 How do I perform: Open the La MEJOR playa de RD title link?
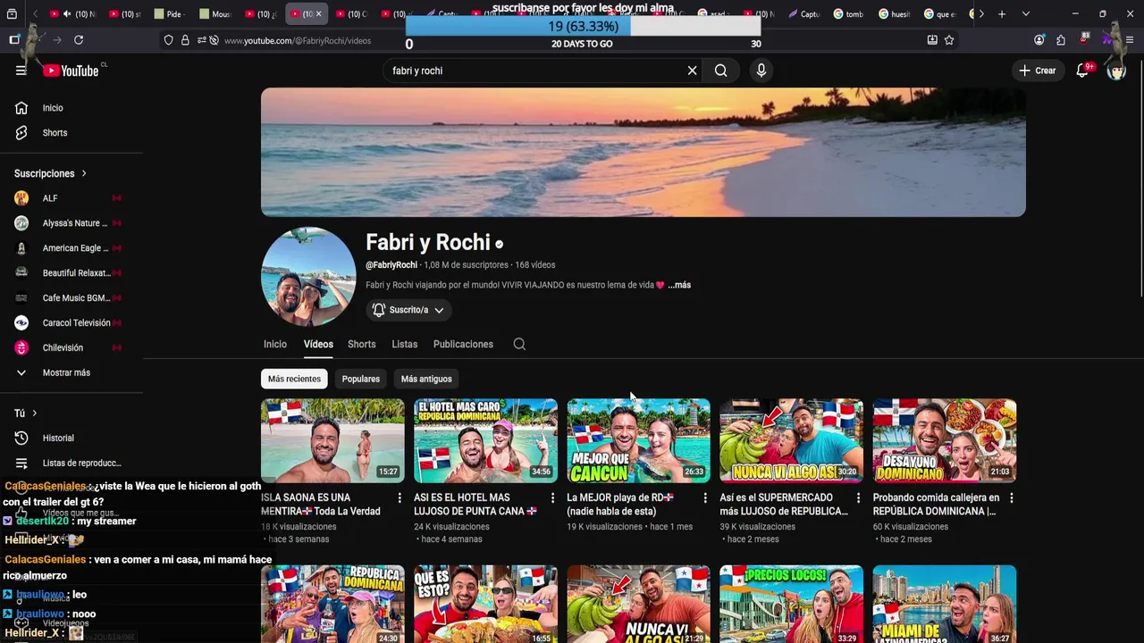(620, 505)
